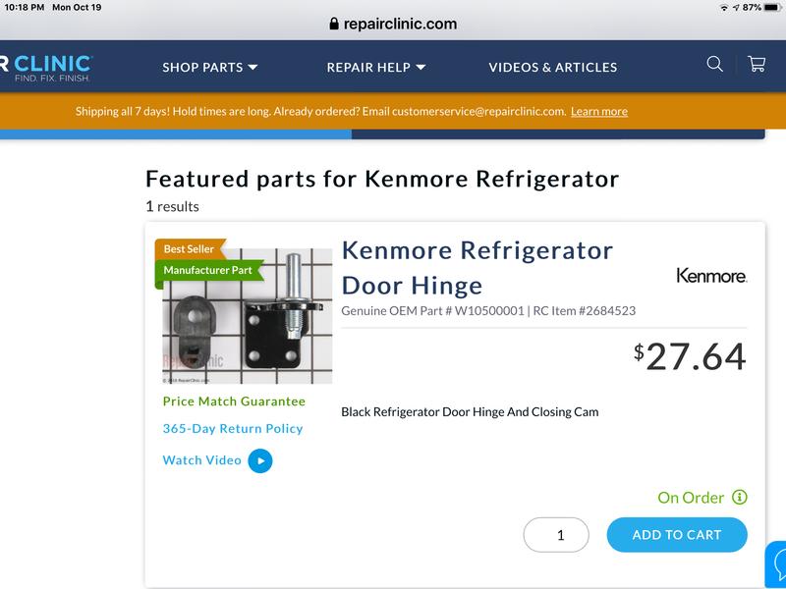Open the shopping cart icon
Viewport: 786px width, 589px height.
tap(757, 64)
